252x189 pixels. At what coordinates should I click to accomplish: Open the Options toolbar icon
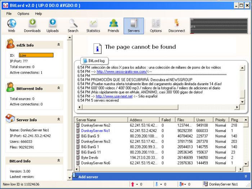(156, 23)
